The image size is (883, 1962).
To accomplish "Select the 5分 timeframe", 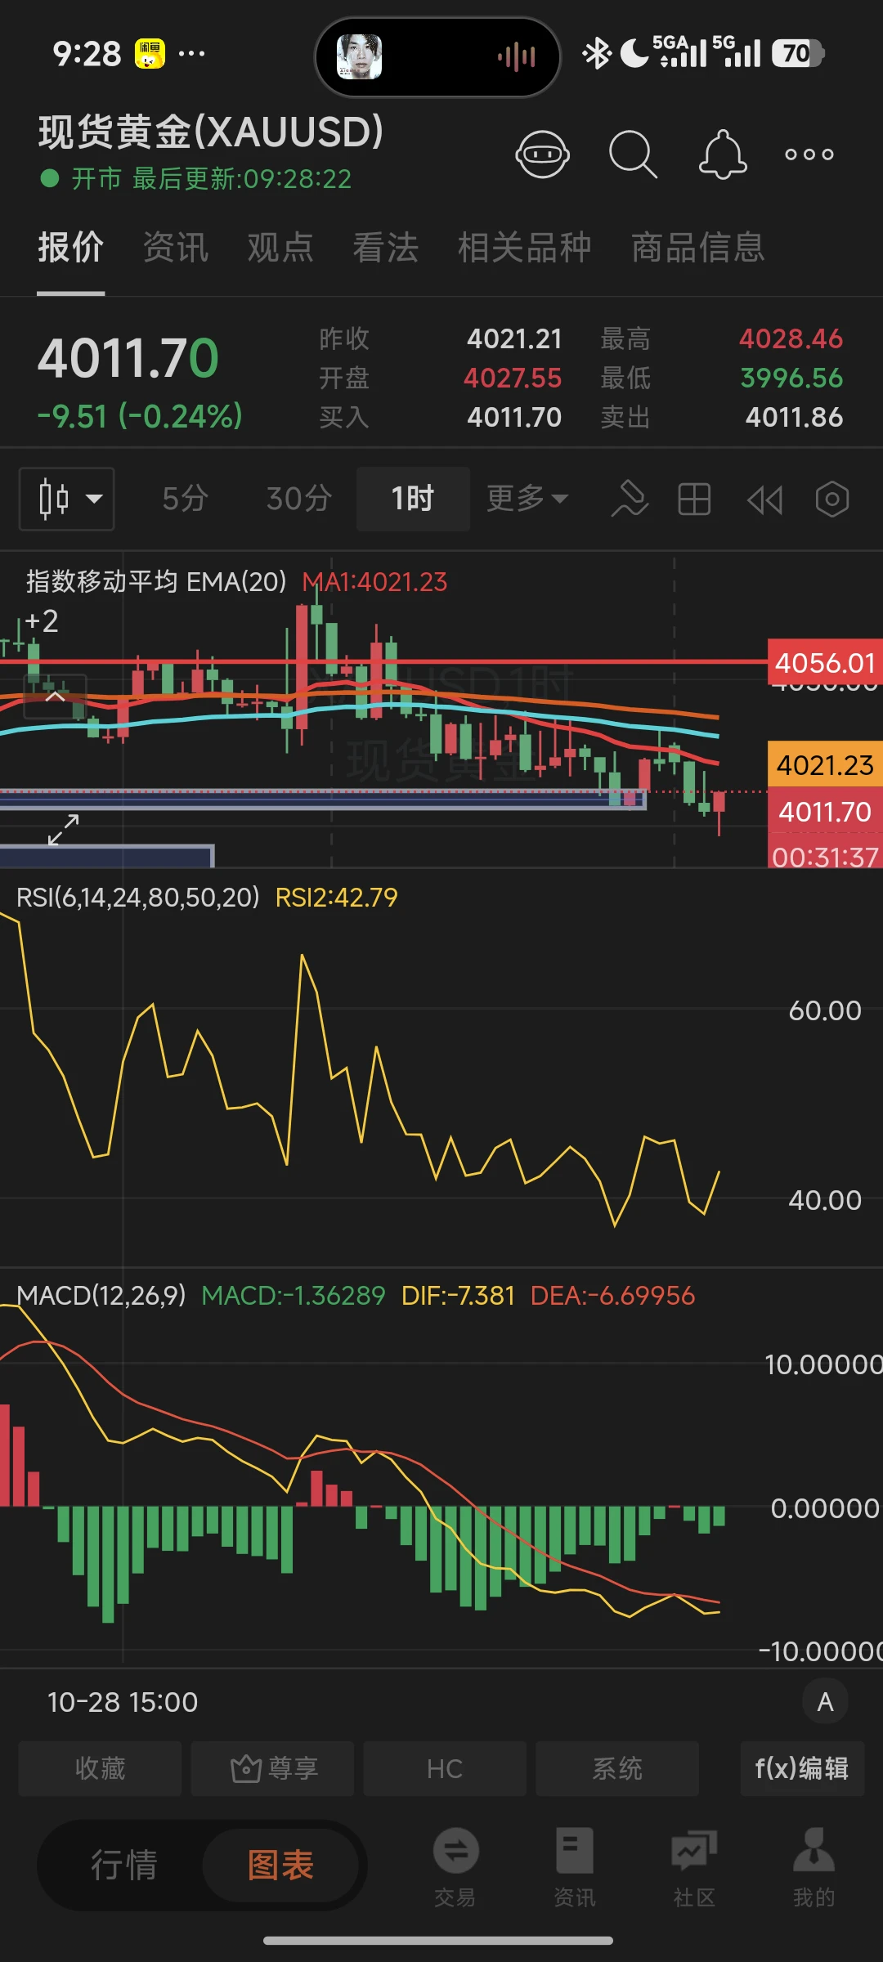I will click(x=185, y=499).
